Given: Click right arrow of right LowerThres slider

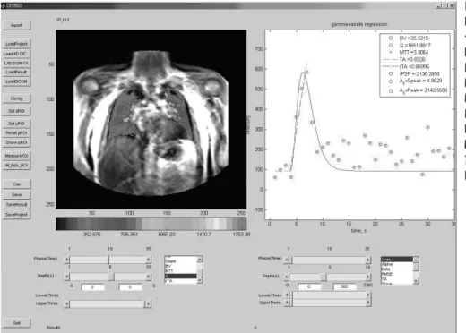Looking at the screenshot, I should 368,295.
